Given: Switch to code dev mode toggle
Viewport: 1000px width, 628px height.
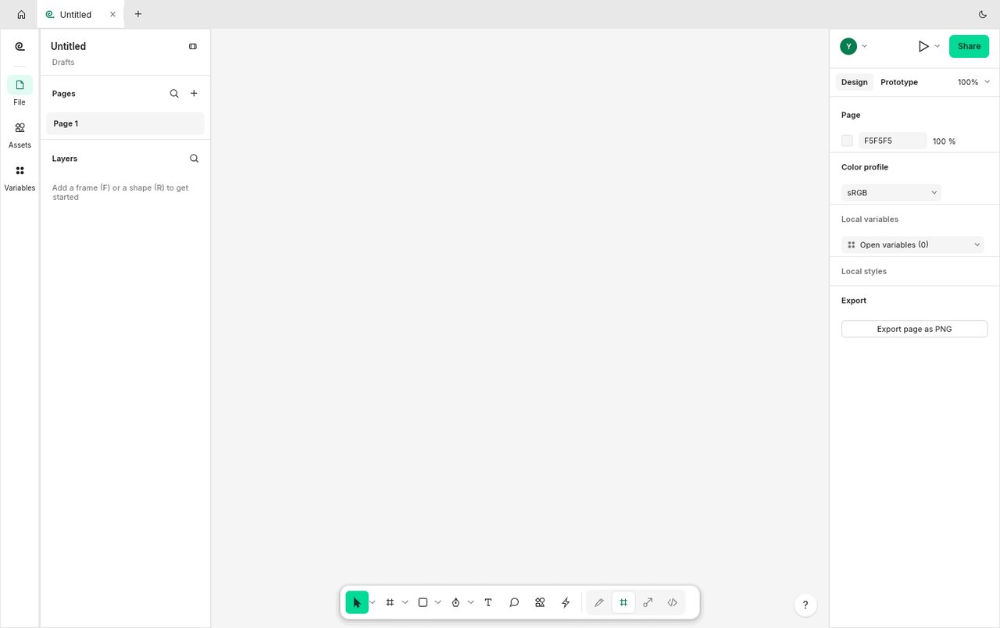Looking at the screenshot, I should [672, 602].
